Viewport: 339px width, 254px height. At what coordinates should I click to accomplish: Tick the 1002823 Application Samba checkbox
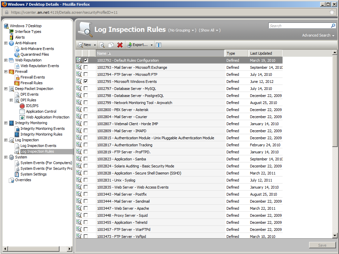pyautogui.click(x=86, y=159)
